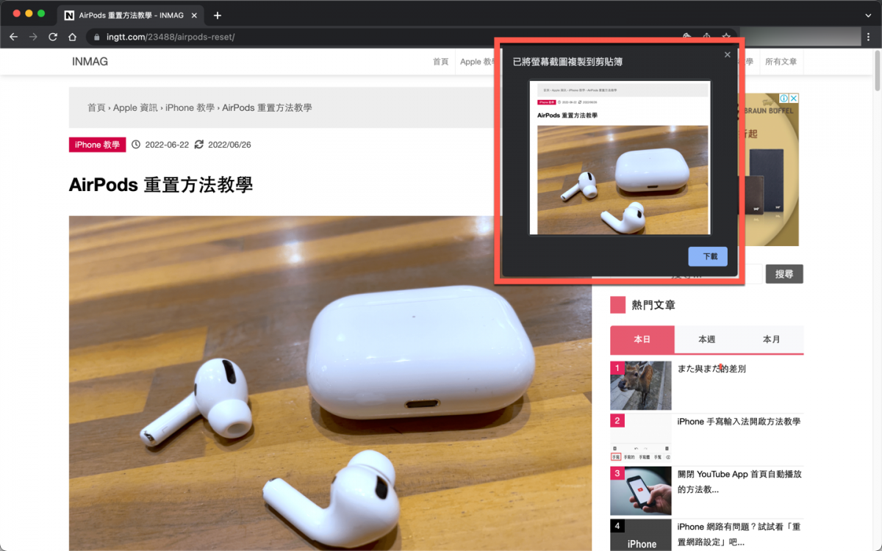Click the 下載 download button
The width and height of the screenshot is (882, 551).
click(x=708, y=256)
